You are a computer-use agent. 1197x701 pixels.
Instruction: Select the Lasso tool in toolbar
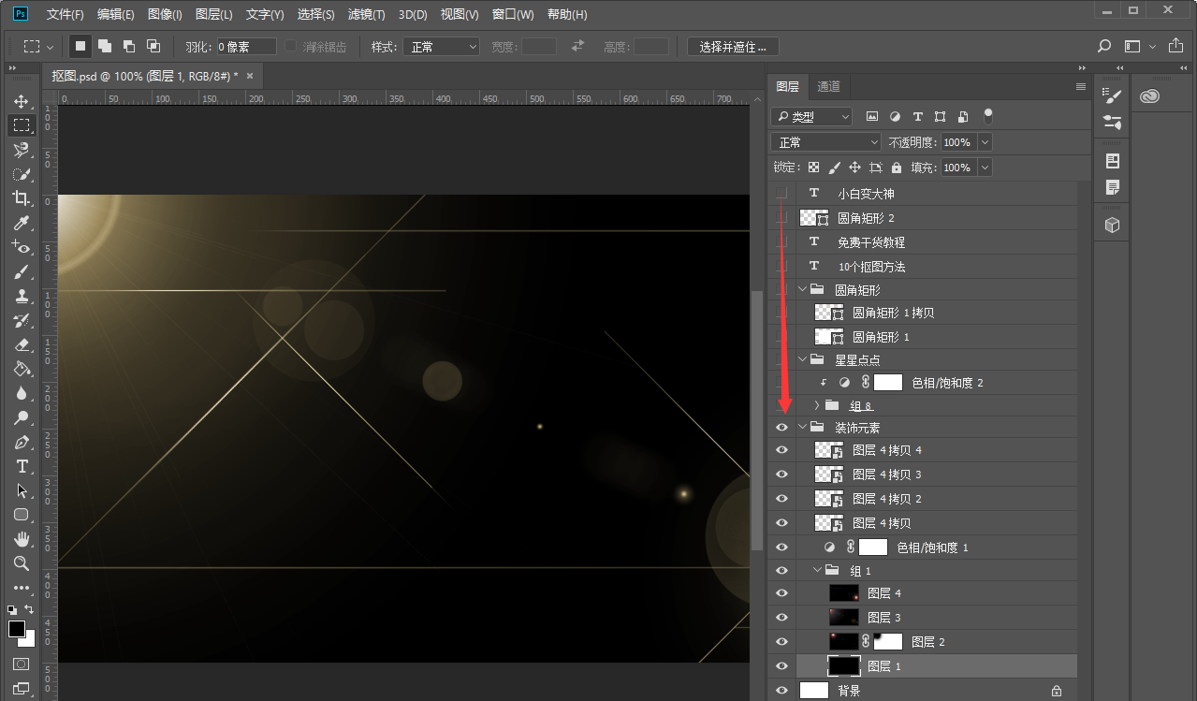coord(21,150)
